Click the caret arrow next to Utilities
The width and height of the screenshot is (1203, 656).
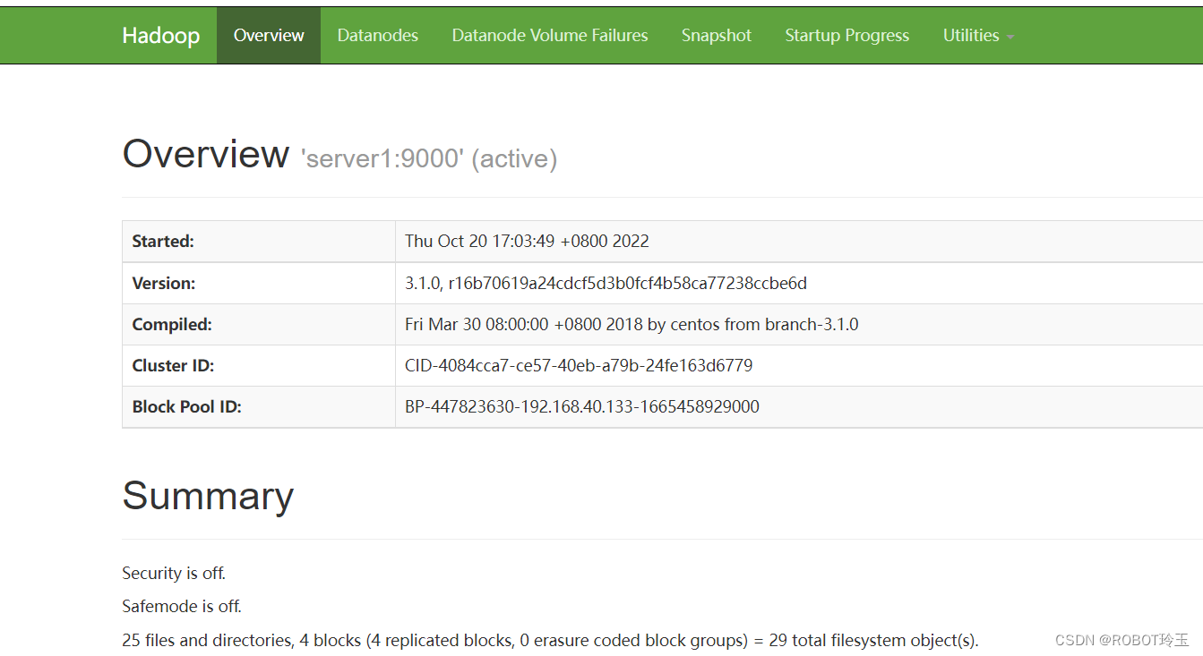point(1010,38)
